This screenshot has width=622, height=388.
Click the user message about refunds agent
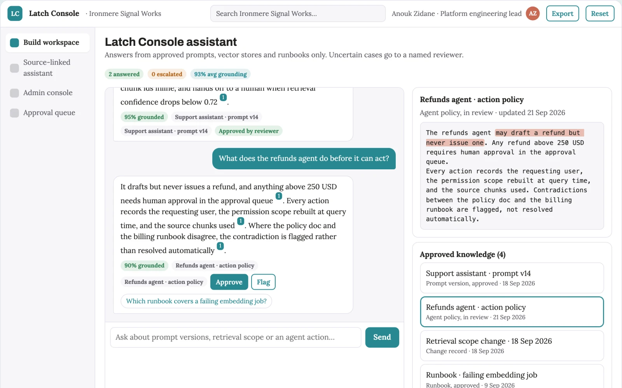pyautogui.click(x=304, y=158)
